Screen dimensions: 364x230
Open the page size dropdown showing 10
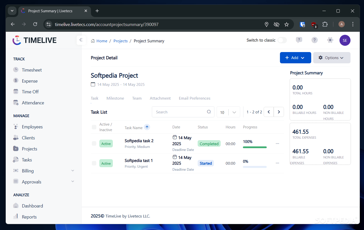pos(228,112)
